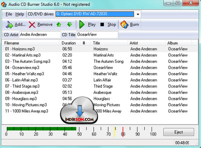Click in the CD Title input field

[97, 35]
